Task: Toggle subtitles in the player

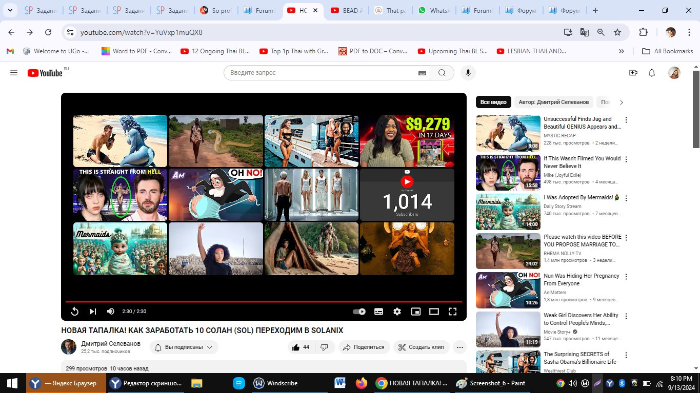Action: 378,312
